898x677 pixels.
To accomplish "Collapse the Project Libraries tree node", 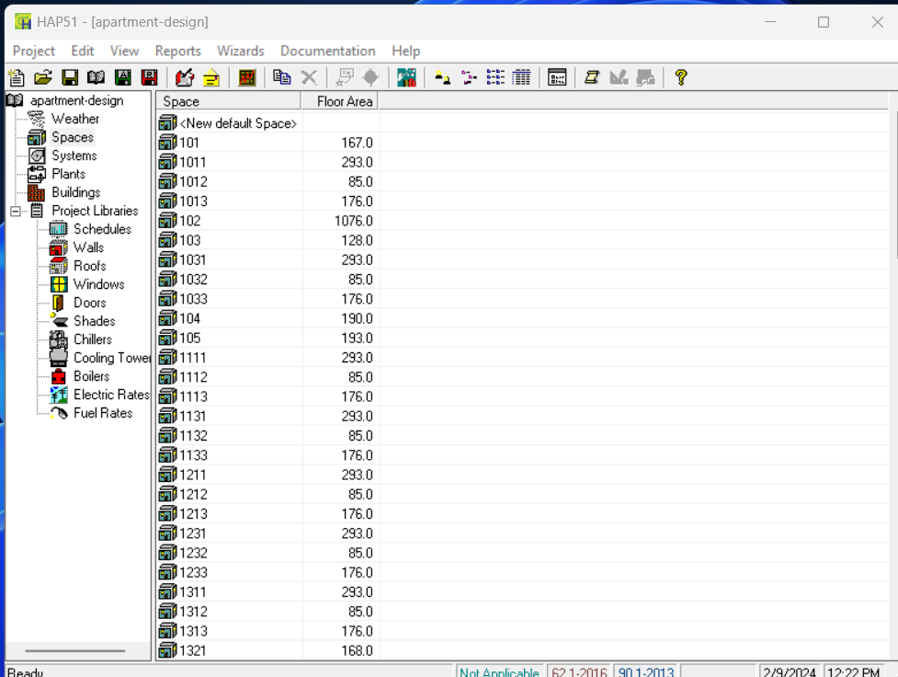I will pos(16,211).
